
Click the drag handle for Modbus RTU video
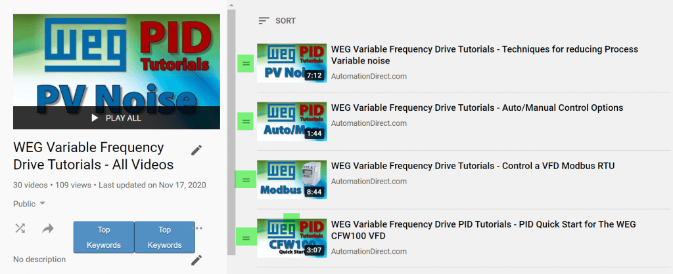[x=246, y=179]
